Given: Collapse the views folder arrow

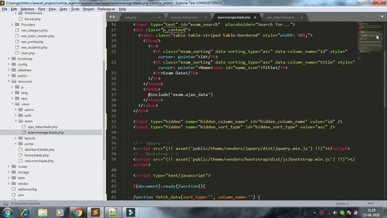Looking at the screenshot, I should 12,104.
